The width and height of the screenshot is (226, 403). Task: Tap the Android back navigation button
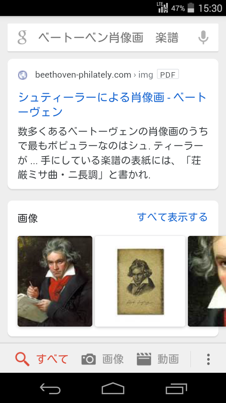(x=50, y=389)
